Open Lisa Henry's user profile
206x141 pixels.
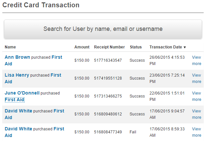tap(17, 75)
